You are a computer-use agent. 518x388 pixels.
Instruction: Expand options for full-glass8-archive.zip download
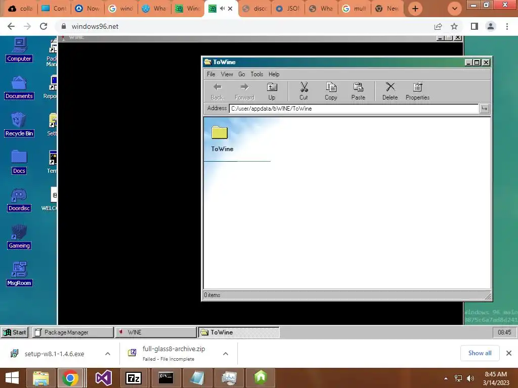click(x=226, y=354)
